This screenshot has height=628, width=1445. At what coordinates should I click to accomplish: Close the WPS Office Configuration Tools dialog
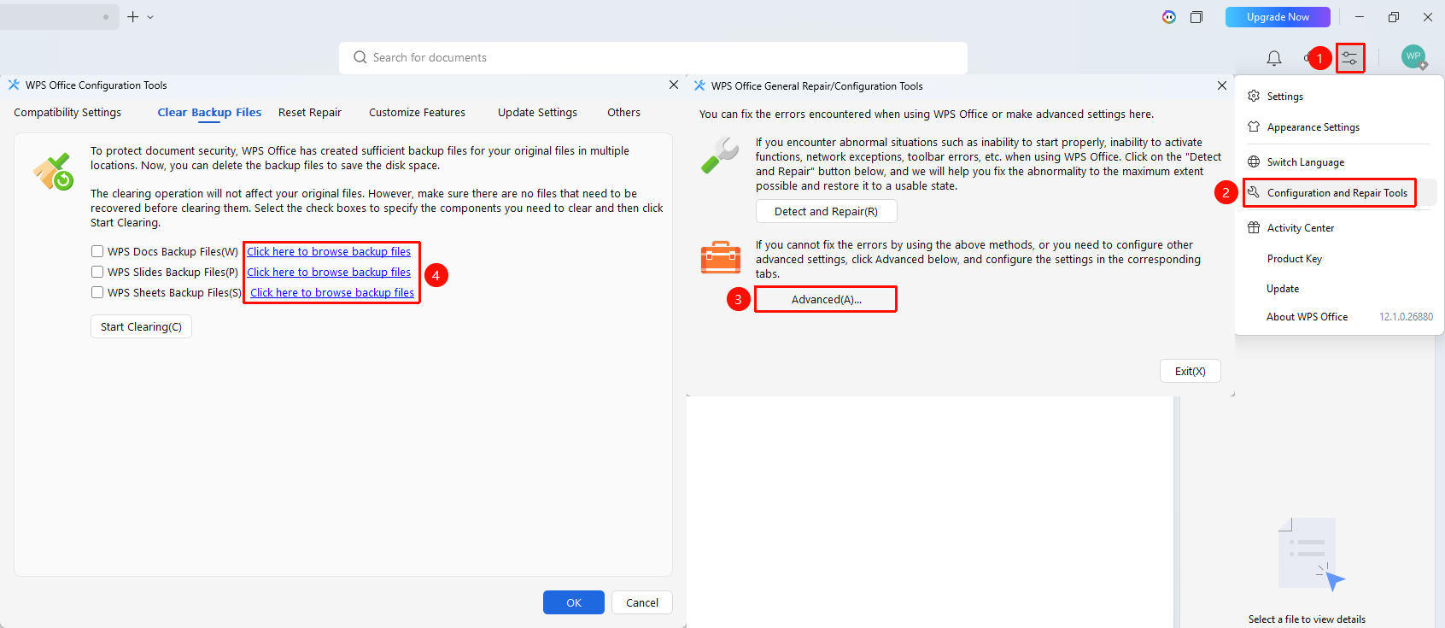(674, 85)
